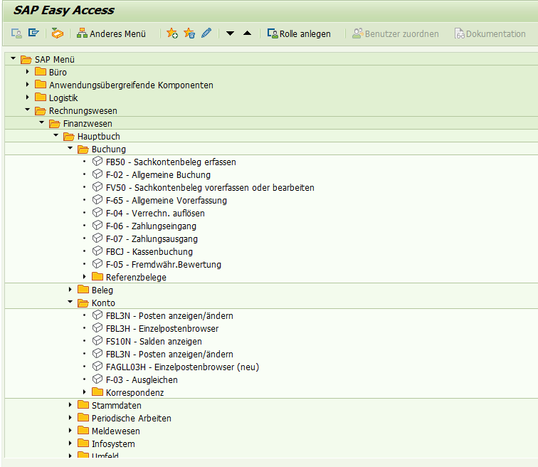
Task: Click the FBL3H transaction cube icon
Action: click(x=97, y=327)
